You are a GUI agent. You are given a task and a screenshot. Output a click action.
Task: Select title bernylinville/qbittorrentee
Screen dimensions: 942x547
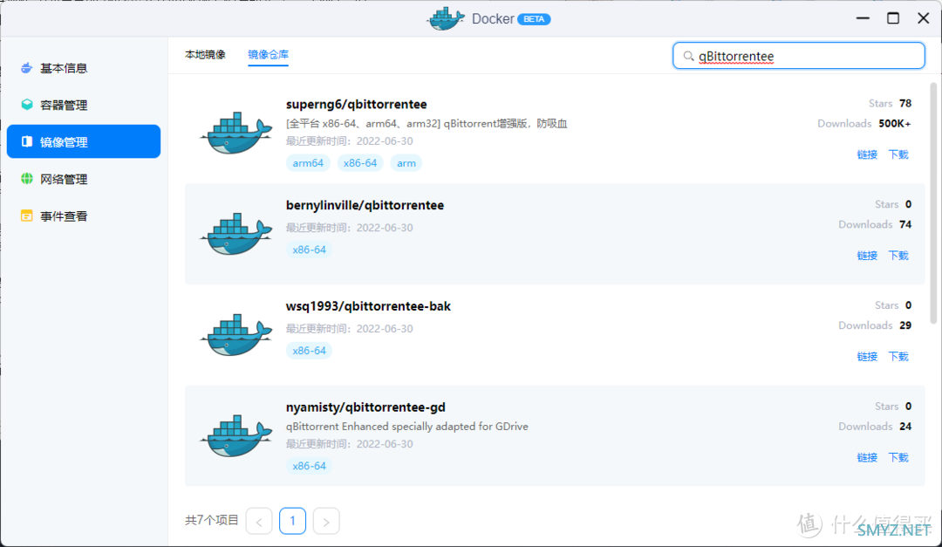point(365,205)
